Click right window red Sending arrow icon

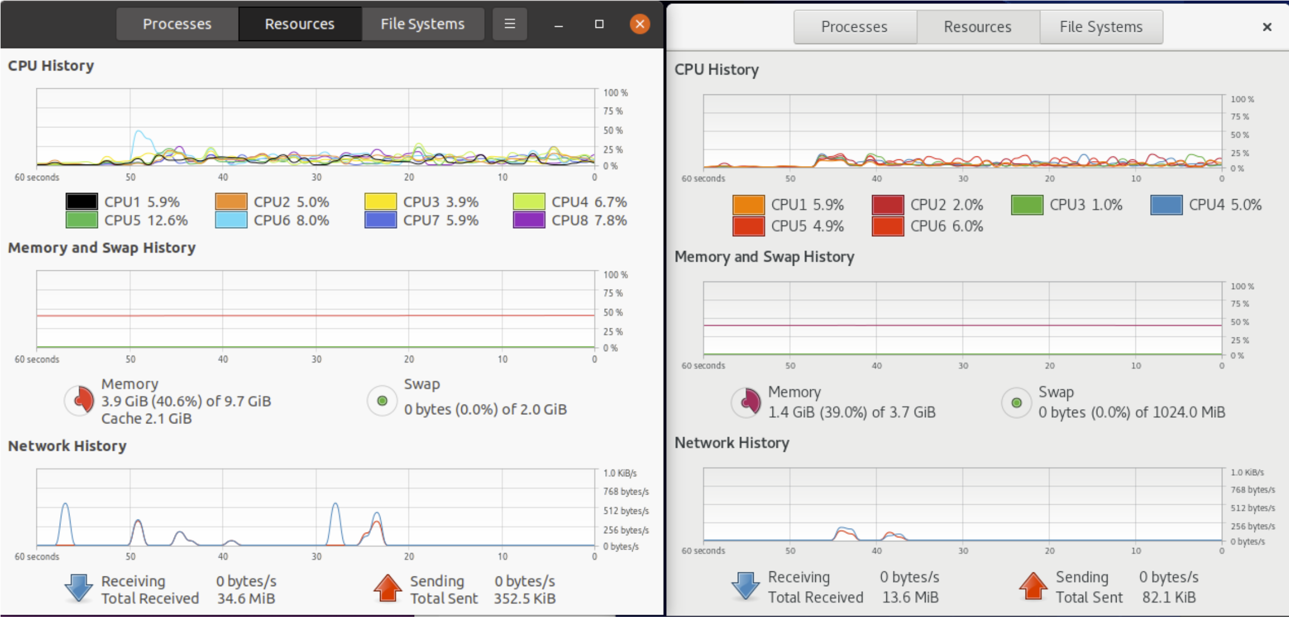tap(1033, 587)
